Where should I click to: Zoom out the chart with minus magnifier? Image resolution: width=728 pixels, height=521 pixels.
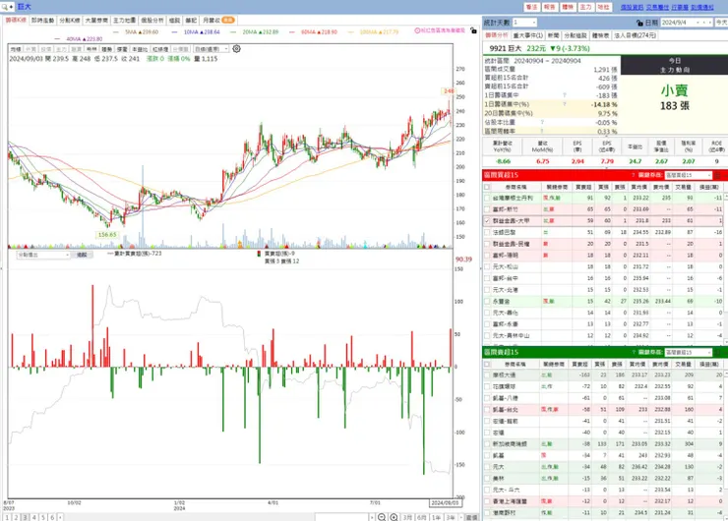click(x=382, y=517)
